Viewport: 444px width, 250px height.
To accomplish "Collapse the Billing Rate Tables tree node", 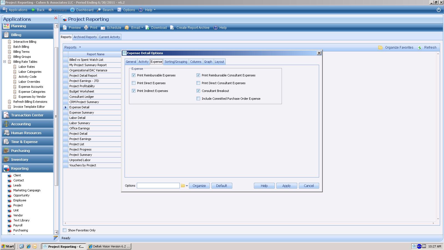I will point(5,62).
